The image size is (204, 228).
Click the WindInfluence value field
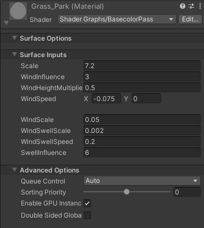tap(142, 77)
